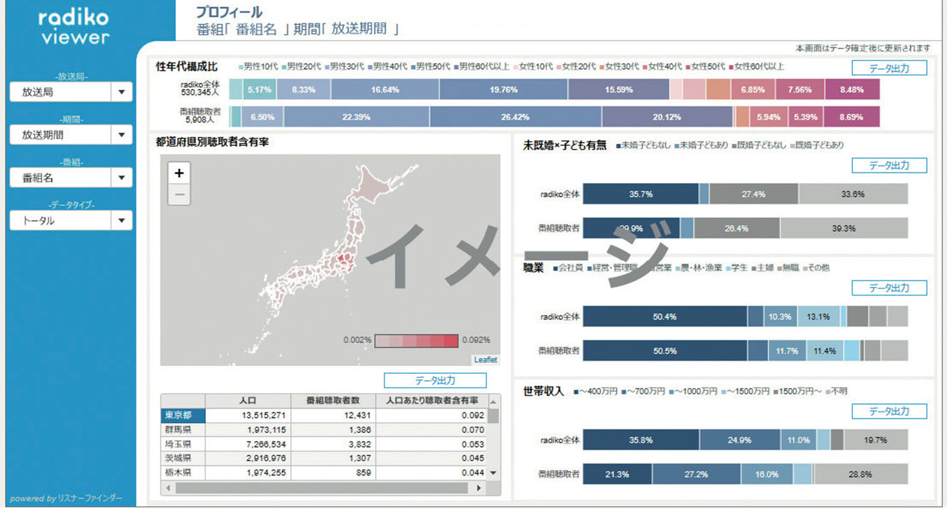
Task: Open the トータル data type dropdown
Action: click(71, 221)
